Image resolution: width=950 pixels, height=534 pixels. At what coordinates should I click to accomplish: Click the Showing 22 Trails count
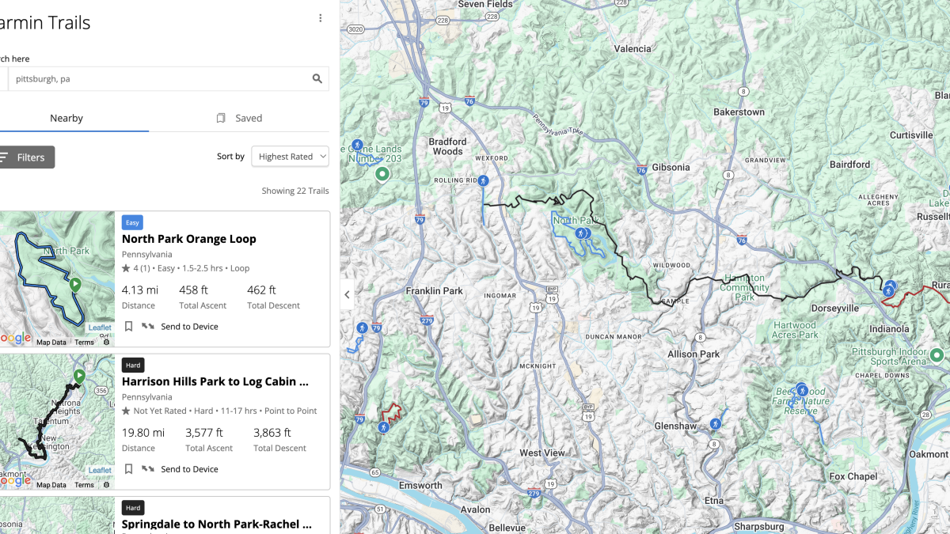tap(295, 191)
